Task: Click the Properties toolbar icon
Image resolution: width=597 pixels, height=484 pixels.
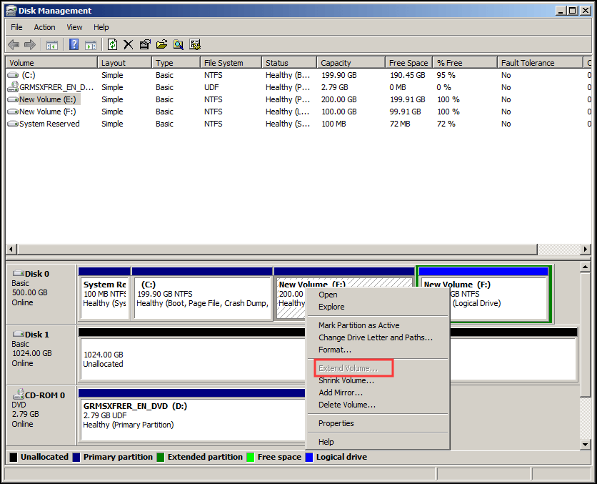Action: tap(146, 44)
